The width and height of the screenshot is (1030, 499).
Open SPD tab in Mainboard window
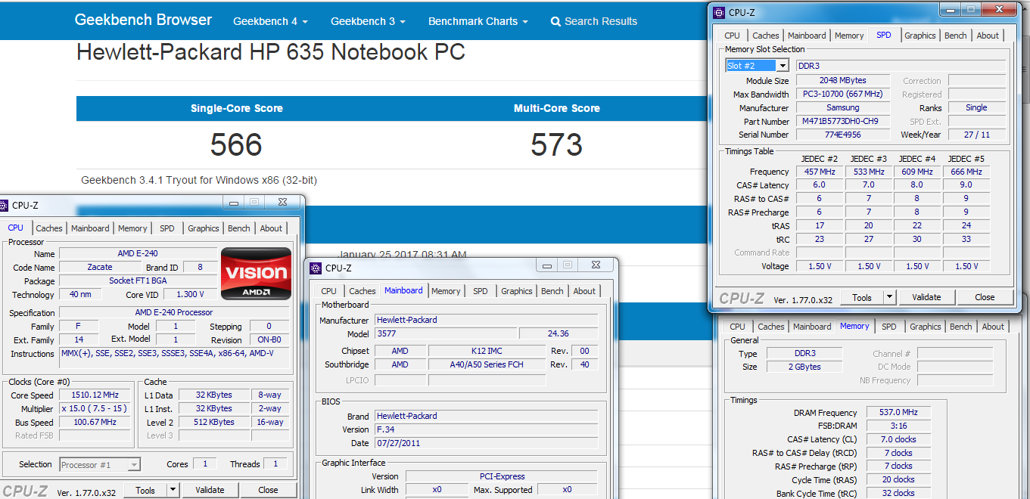[x=481, y=291]
